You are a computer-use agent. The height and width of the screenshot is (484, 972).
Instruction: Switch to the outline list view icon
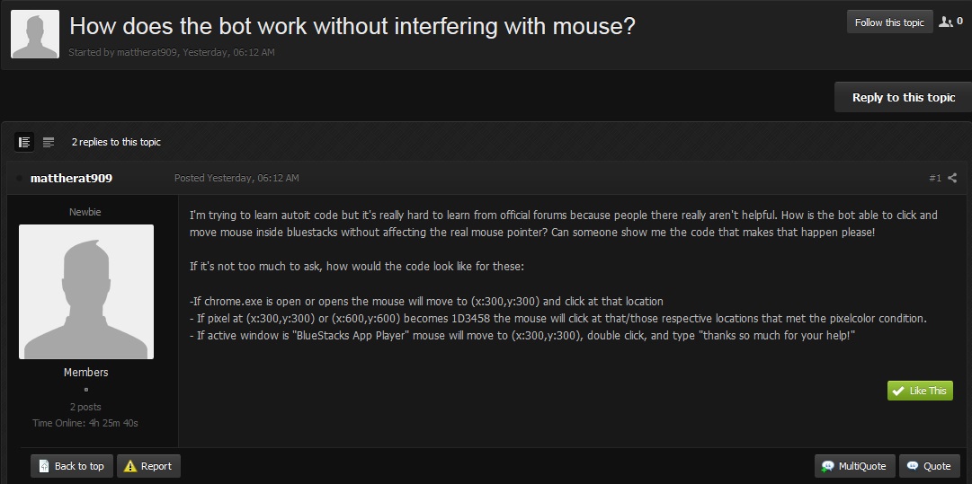pyautogui.click(x=49, y=142)
